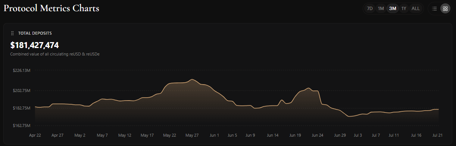Click the May 2 x-axis date
The width and height of the screenshot is (456, 146).
pyautogui.click(x=80, y=135)
